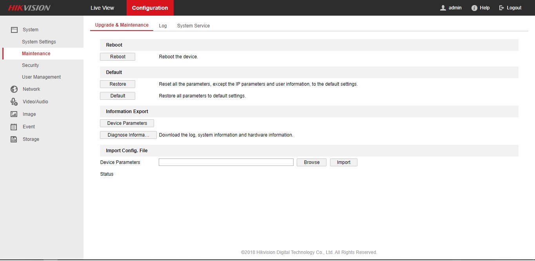Click the Default button to restore all parameters
This screenshot has height=261, width=535.
pos(118,96)
